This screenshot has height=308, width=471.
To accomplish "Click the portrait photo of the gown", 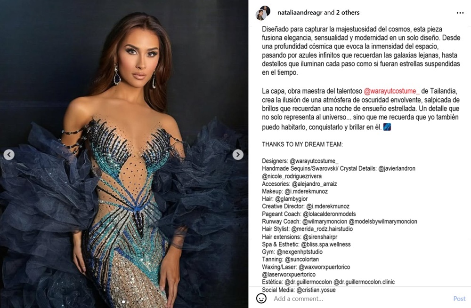I will pos(124,154).
